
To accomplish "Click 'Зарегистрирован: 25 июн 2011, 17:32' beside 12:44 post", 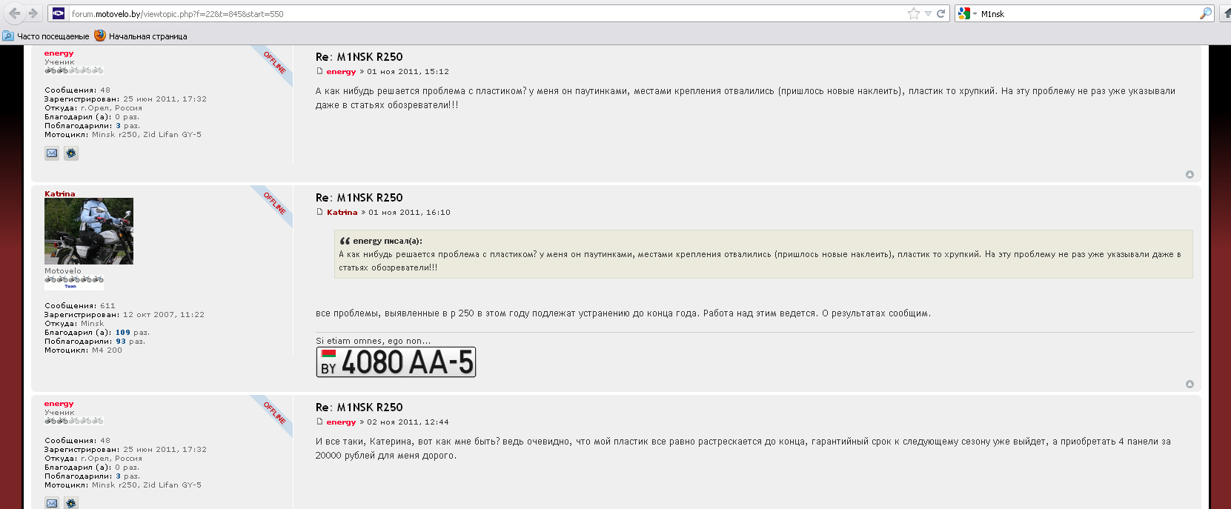I will (x=125, y=450).
